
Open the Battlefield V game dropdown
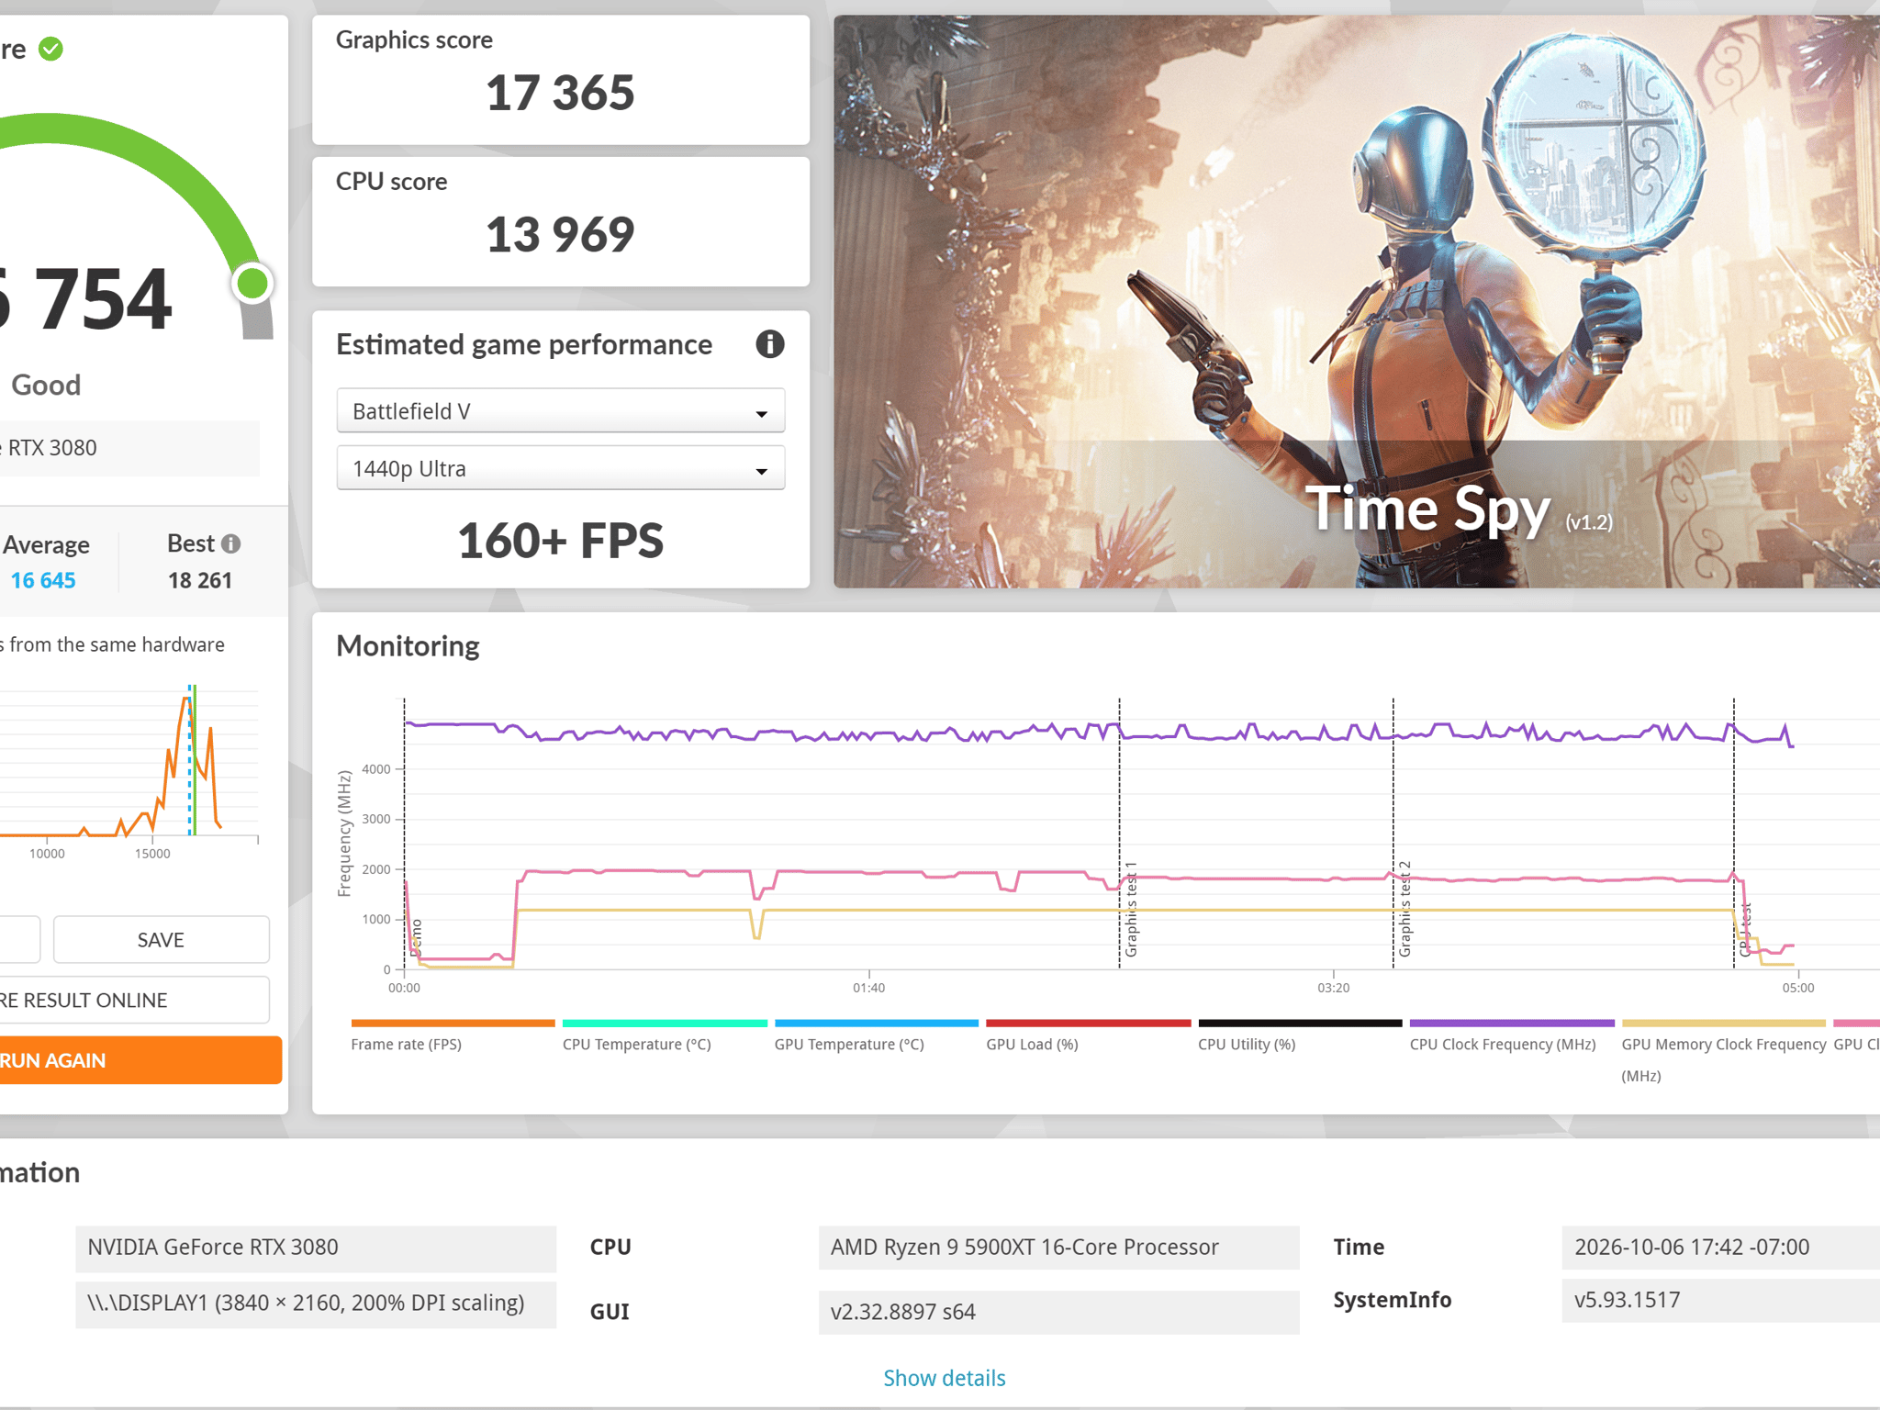pos(560,410)
